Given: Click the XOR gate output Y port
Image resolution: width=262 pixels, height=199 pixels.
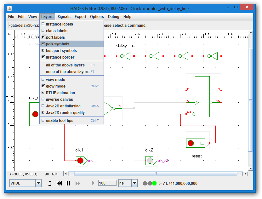Looking at the screenshot, I should tap(122, 108).
